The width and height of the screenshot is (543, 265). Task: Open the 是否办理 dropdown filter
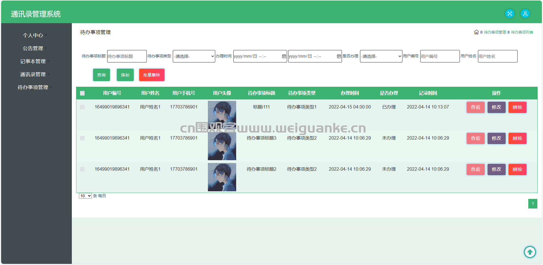click(381, 56)
